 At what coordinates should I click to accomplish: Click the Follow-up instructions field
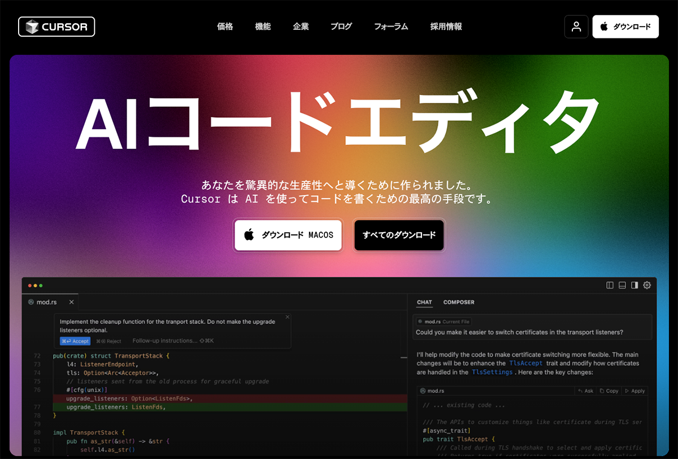173,341
